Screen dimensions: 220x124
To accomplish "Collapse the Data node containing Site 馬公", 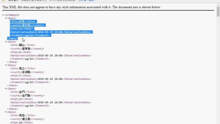I will pos(6,65).
